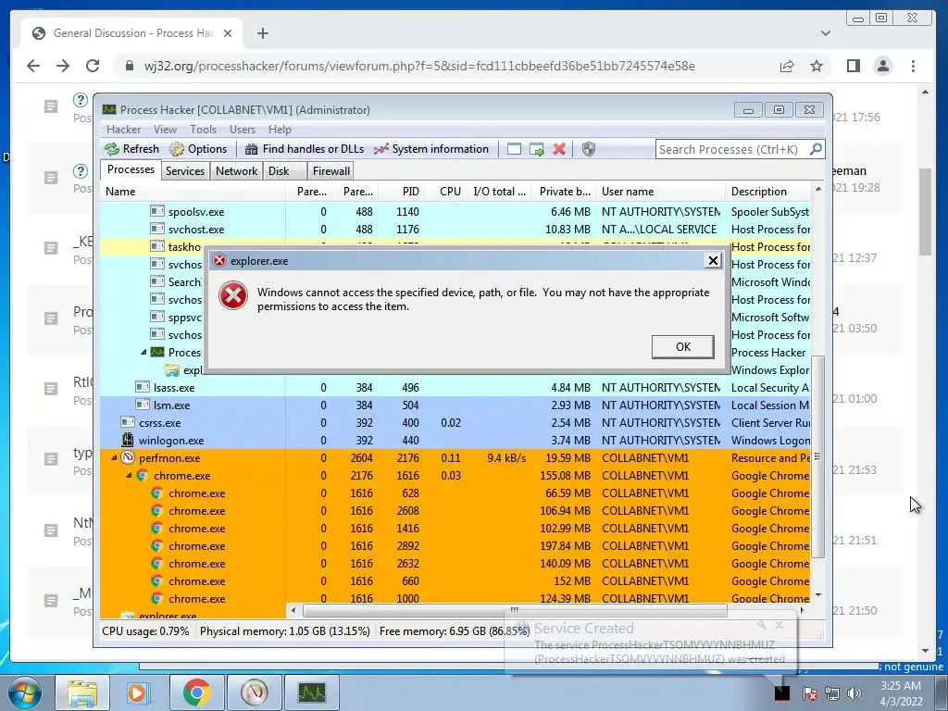
Task: Open Options in Process Hacker toolbar
Action: 198,149
